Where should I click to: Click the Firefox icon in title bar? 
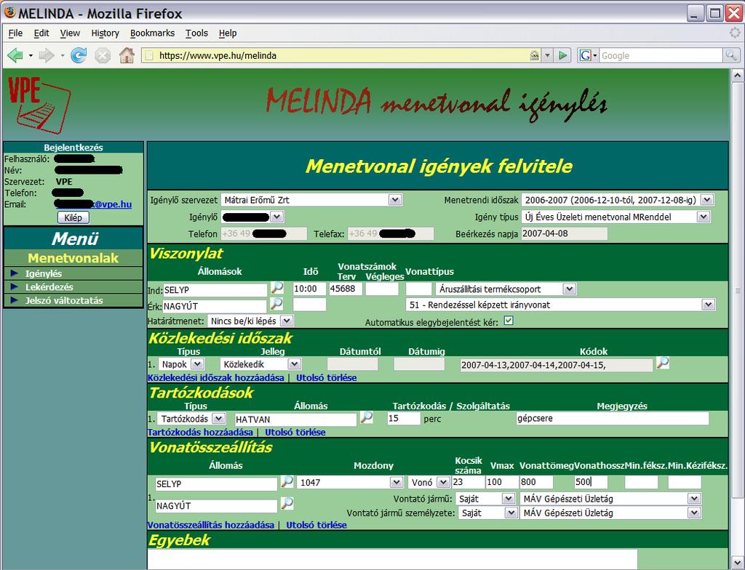[x=9, y=12]
